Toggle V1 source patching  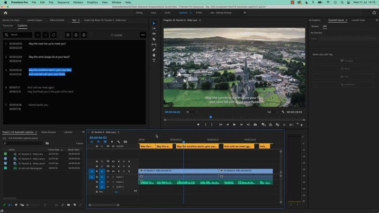pyautogui.click(x=91, y=171)
